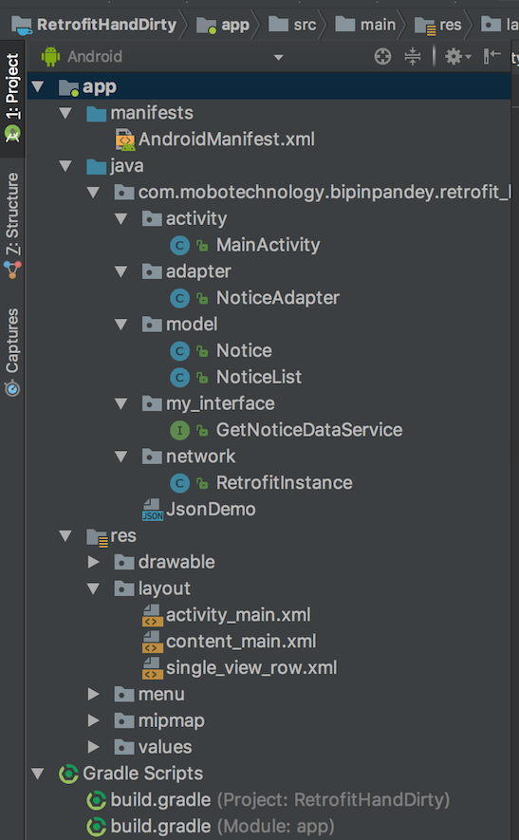
Task: Click the GetNoticeDataService interface icon
Action: point(179,430)
